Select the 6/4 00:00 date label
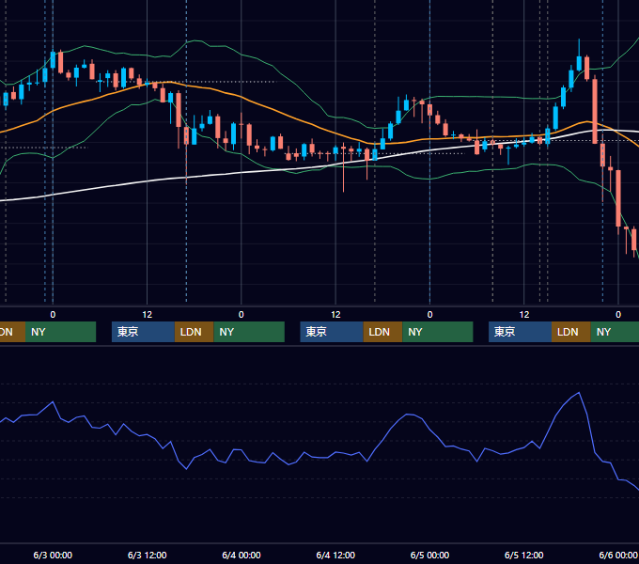639x564 pixels. 242,555
